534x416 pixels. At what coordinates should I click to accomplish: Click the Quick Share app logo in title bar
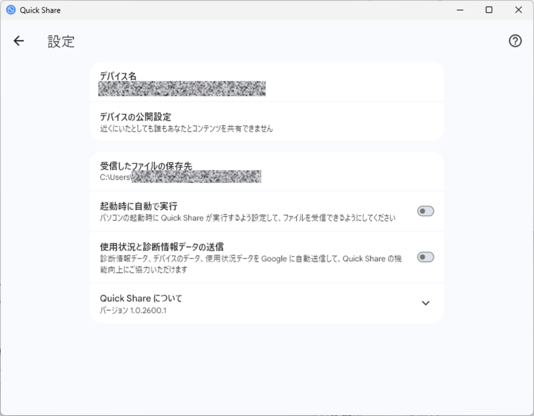pos(11,10)
